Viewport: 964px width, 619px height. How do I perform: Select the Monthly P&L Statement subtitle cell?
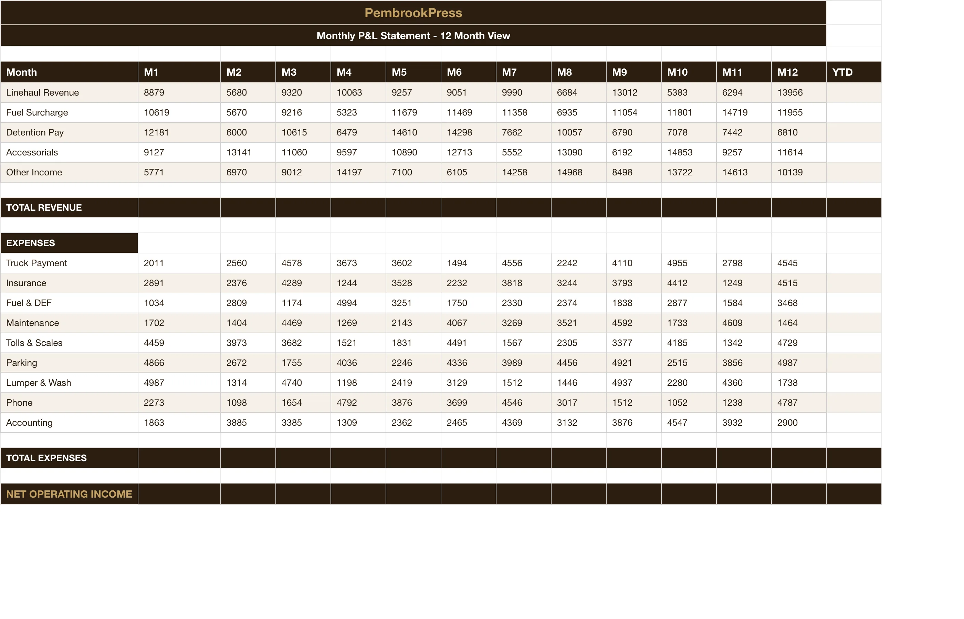pos(413,35)
